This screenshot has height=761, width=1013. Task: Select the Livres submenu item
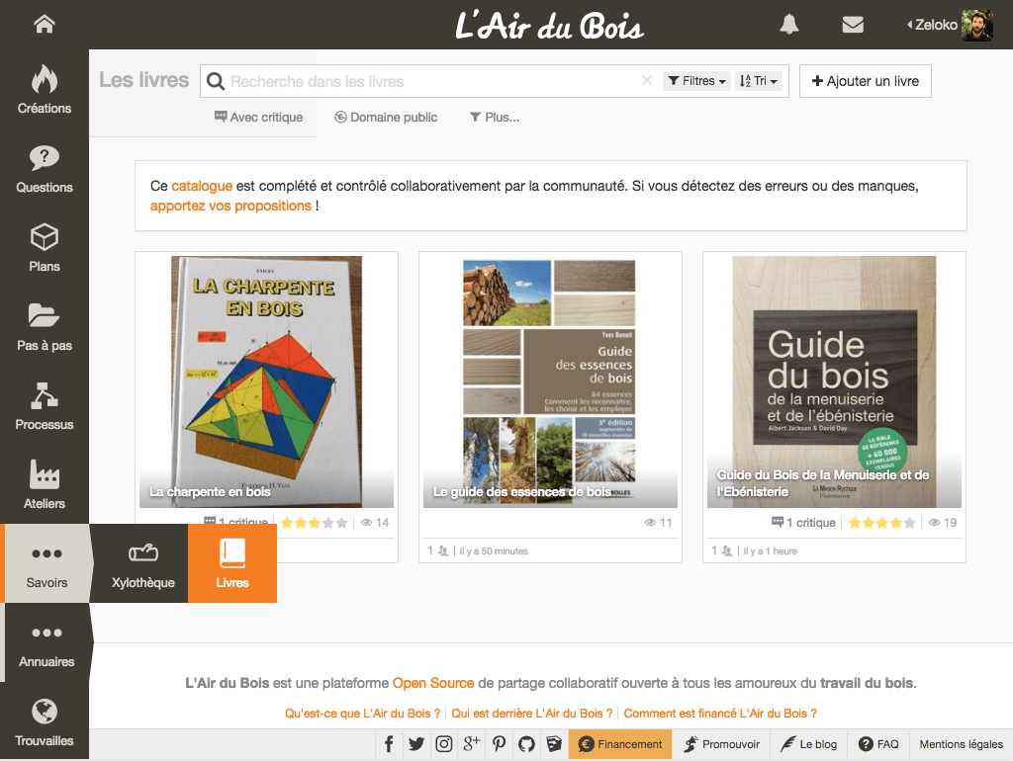click(232, 563)
